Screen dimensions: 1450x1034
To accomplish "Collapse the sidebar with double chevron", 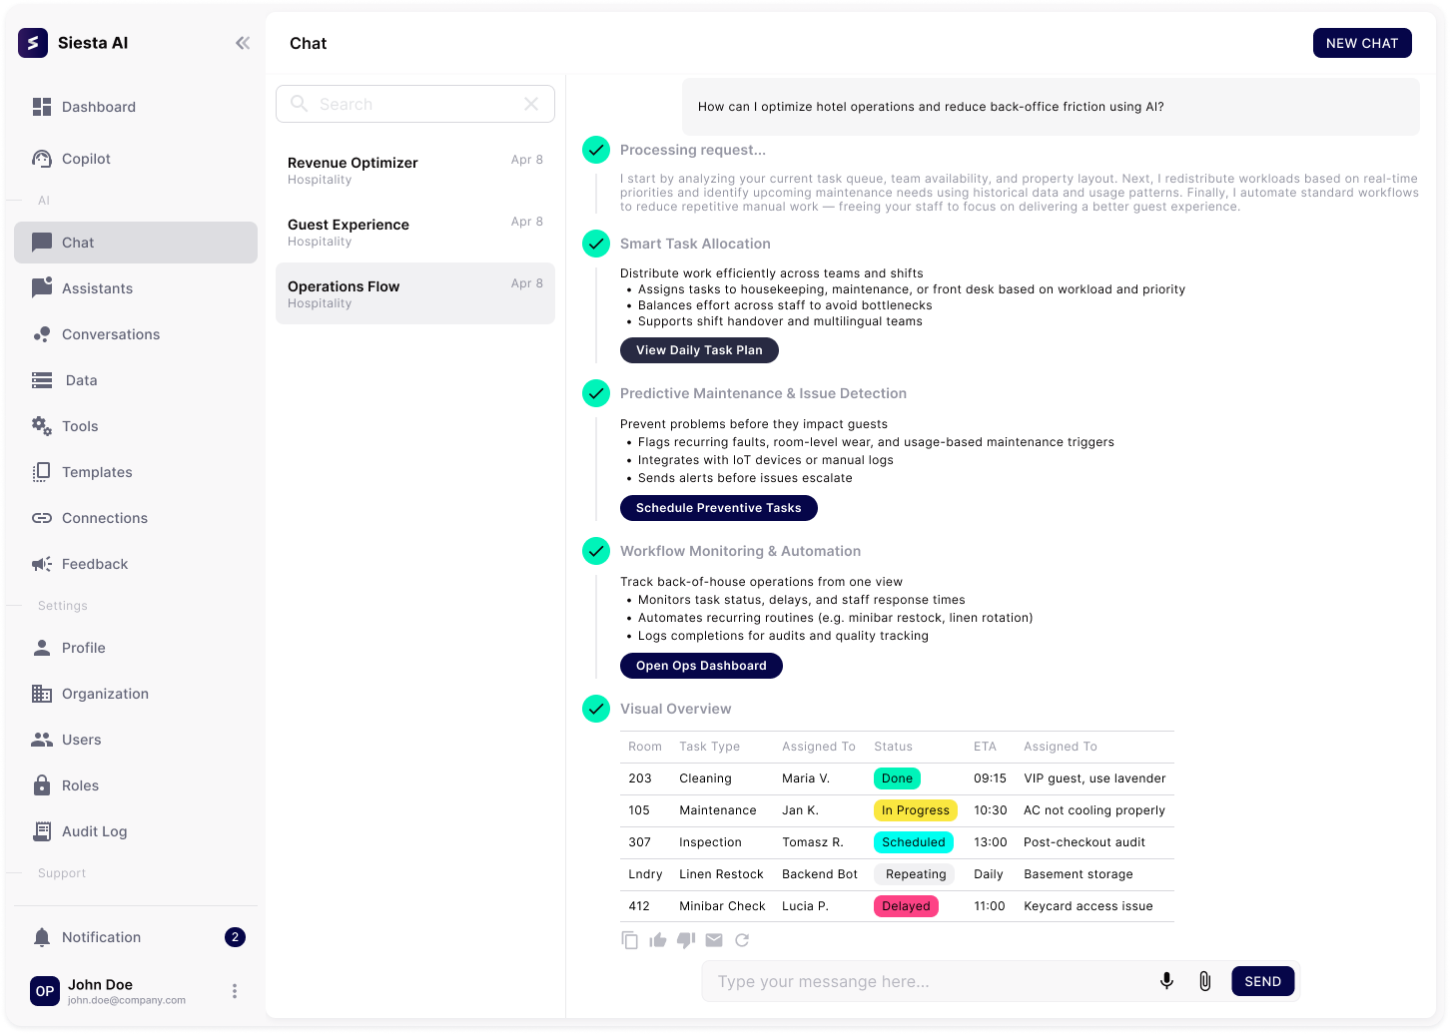I will (243, 43).
